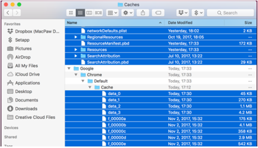Open Downloads in the sidebar
This screenshot has height=148, width=258.
coord(23,109)
